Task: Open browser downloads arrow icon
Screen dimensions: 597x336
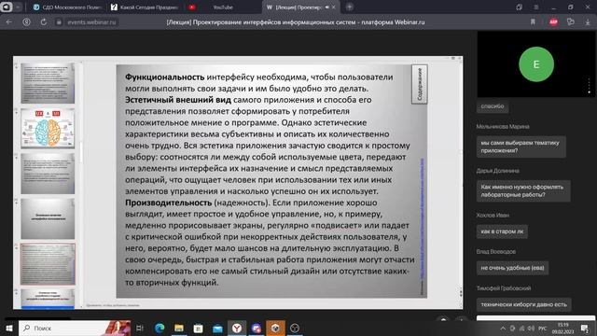Action: coord(588,22)
